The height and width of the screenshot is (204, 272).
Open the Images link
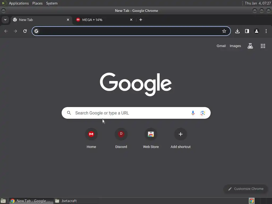(x=235, y=46)
